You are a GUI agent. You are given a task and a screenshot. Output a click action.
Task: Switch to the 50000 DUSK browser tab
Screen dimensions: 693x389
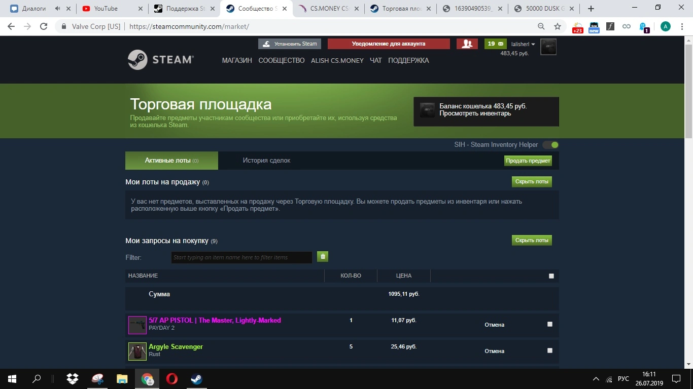[x=544, y=9]
